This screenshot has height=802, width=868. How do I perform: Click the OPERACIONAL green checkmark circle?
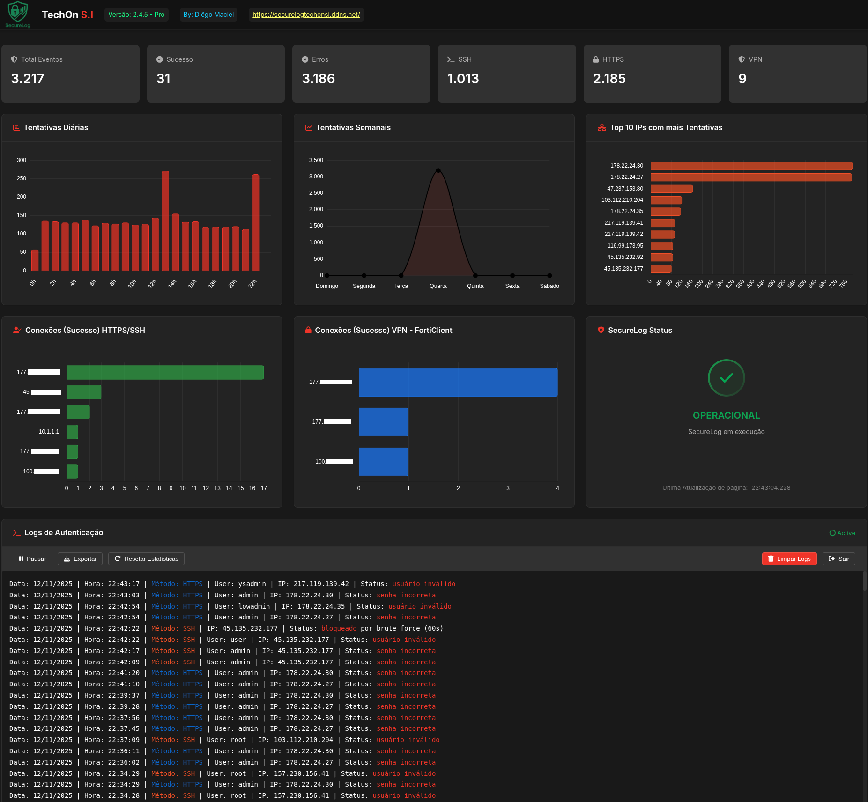[726, 378]
